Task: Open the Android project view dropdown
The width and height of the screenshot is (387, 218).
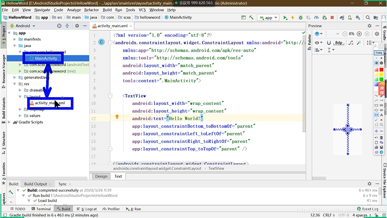Action: [22, 26]
